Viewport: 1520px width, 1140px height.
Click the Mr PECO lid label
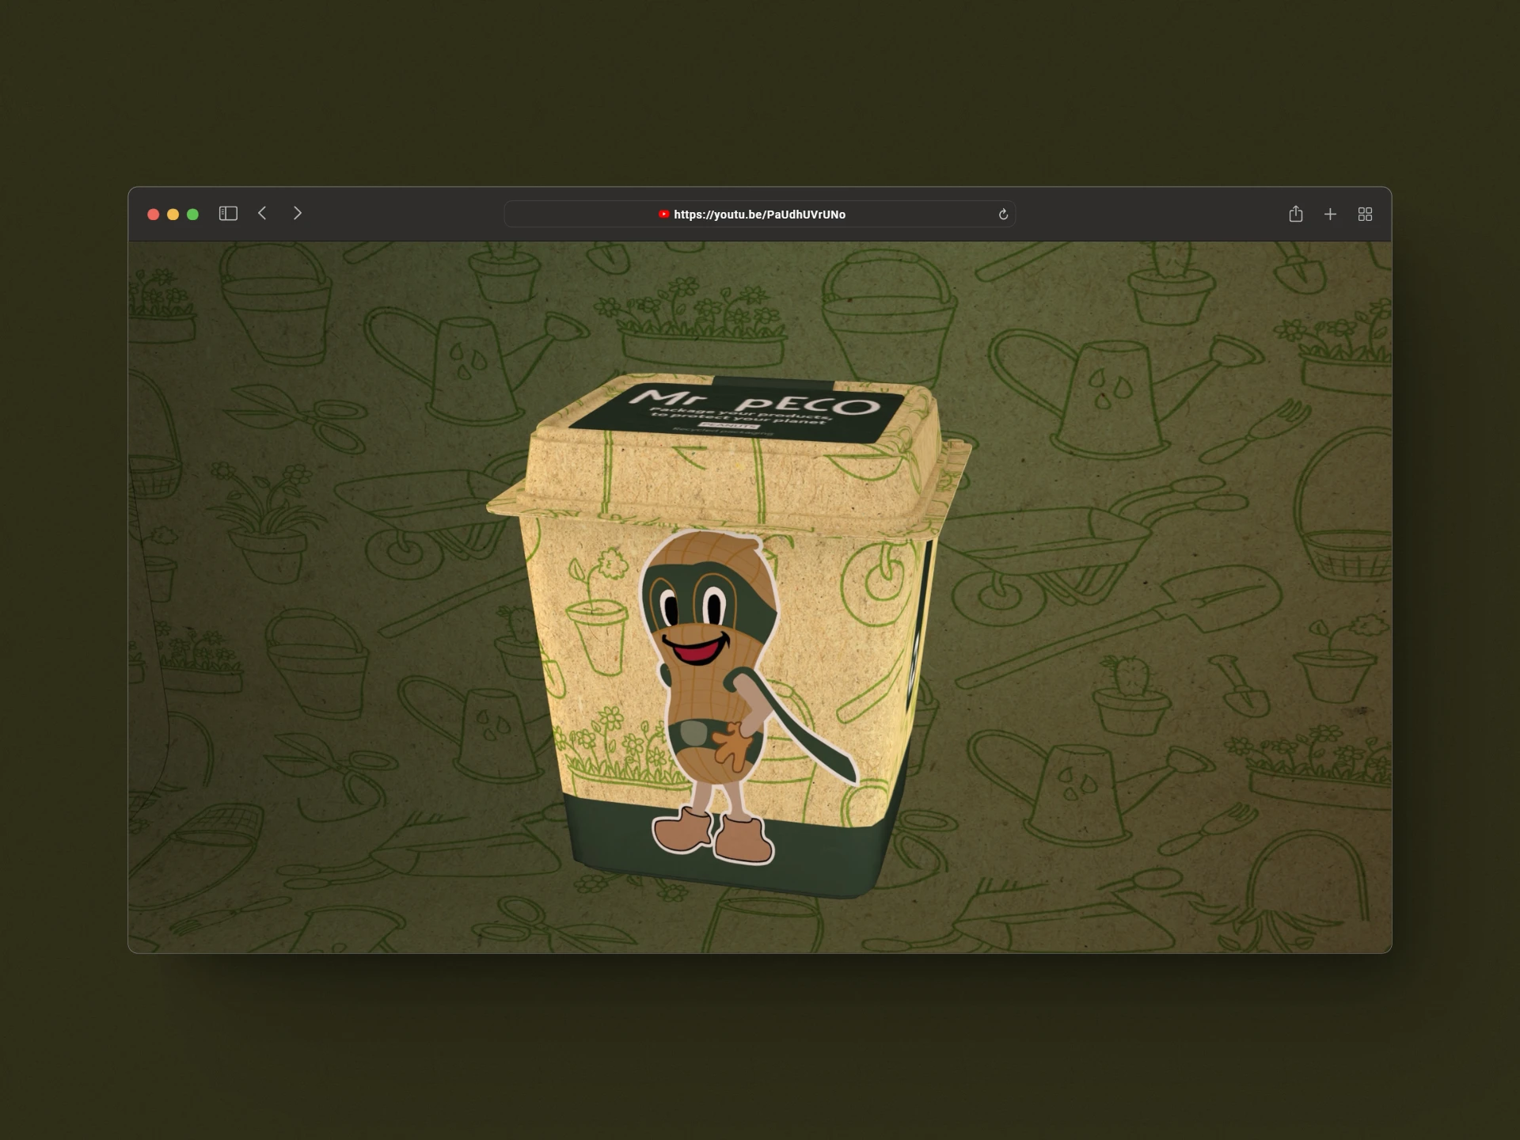(x=752, y=404)
